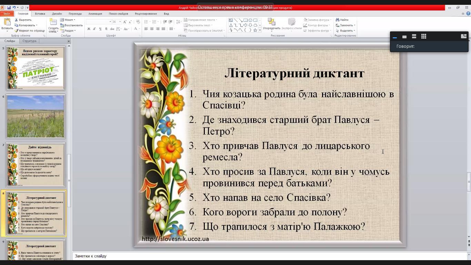This screenshot has height=265, width=471.
Task: Clear all text formatting
Action: 138,22
